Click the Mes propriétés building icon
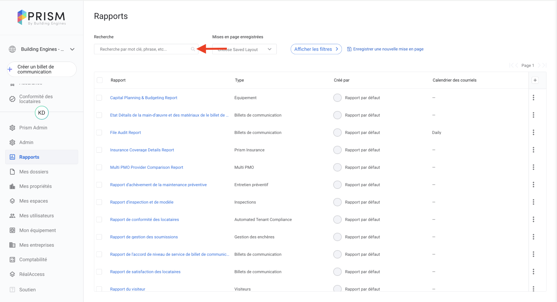Viewport: 557px width, 302px height. 13,186
